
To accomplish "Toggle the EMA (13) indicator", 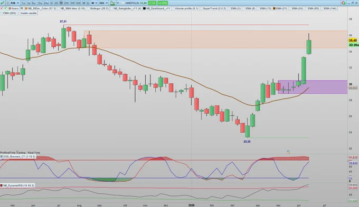I will (x=264, y=8).
